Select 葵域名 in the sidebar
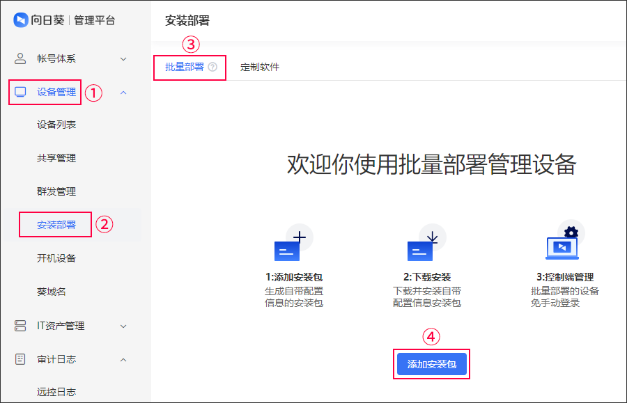 51,292
